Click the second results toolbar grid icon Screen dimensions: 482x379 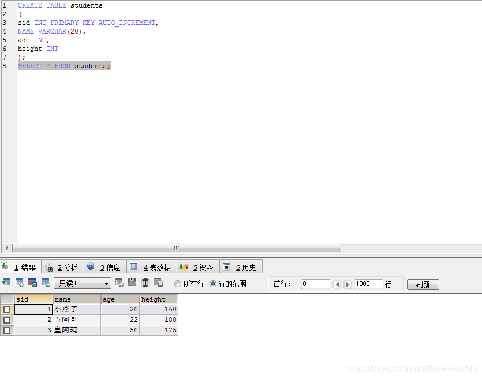[20, 283]
